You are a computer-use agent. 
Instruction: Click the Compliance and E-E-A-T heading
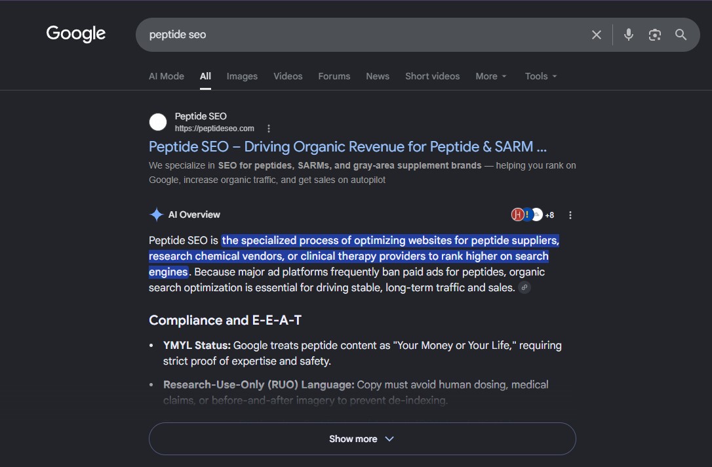(226, 320)
